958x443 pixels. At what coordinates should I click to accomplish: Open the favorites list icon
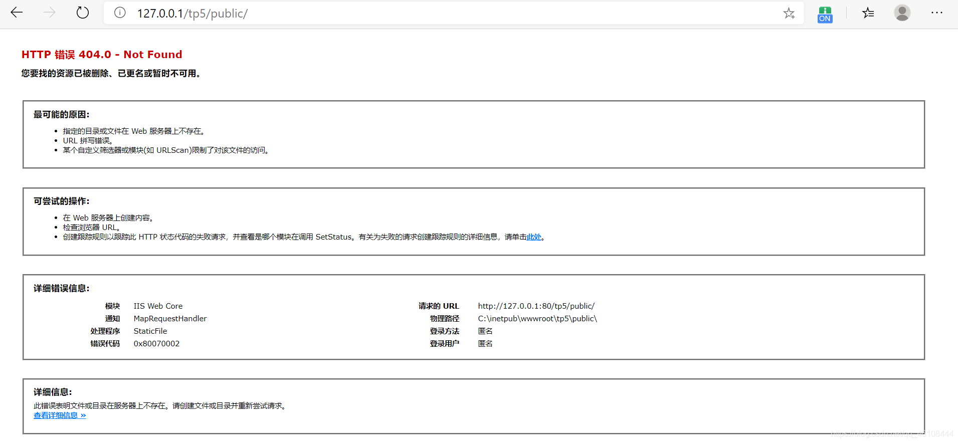868,13
